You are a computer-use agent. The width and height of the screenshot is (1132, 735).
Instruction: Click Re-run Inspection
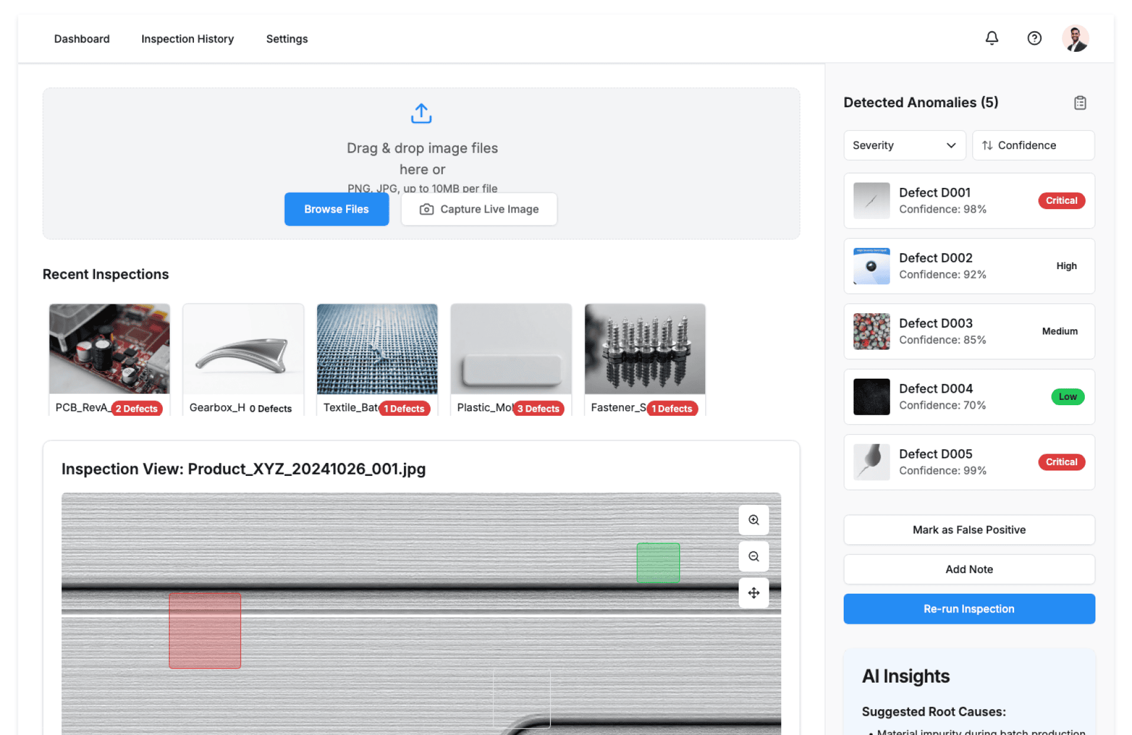(969, 609)
